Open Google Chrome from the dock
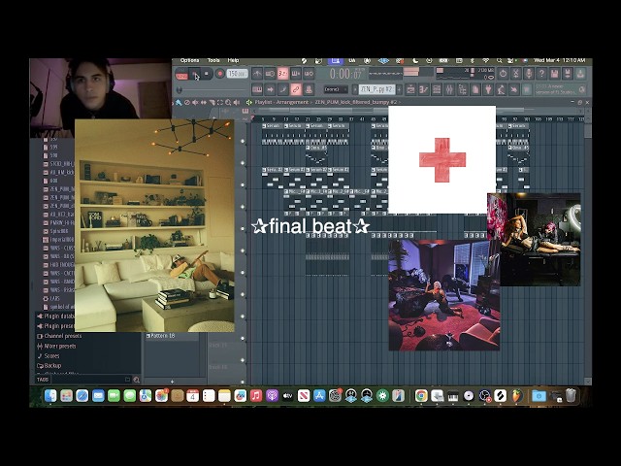This screenshot has width=621, height=466. tap(421, 395)
